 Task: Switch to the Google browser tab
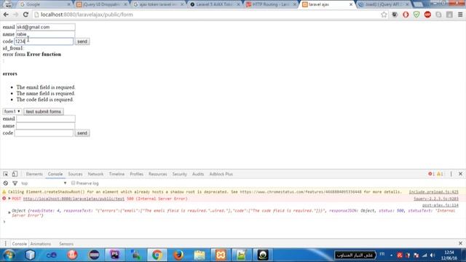44,4
